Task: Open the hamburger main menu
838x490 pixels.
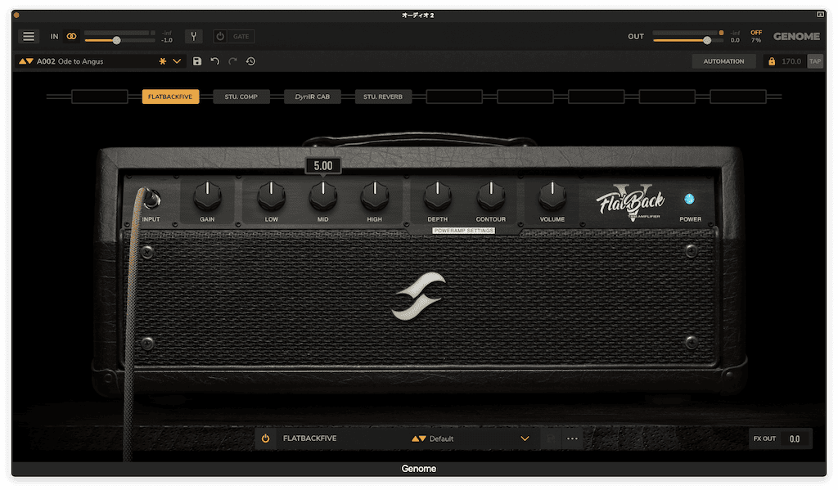Action: (29, 36)
